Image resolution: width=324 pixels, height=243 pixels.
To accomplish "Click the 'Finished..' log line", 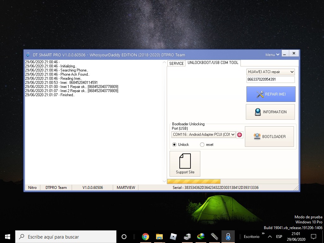I will (50, 95).
